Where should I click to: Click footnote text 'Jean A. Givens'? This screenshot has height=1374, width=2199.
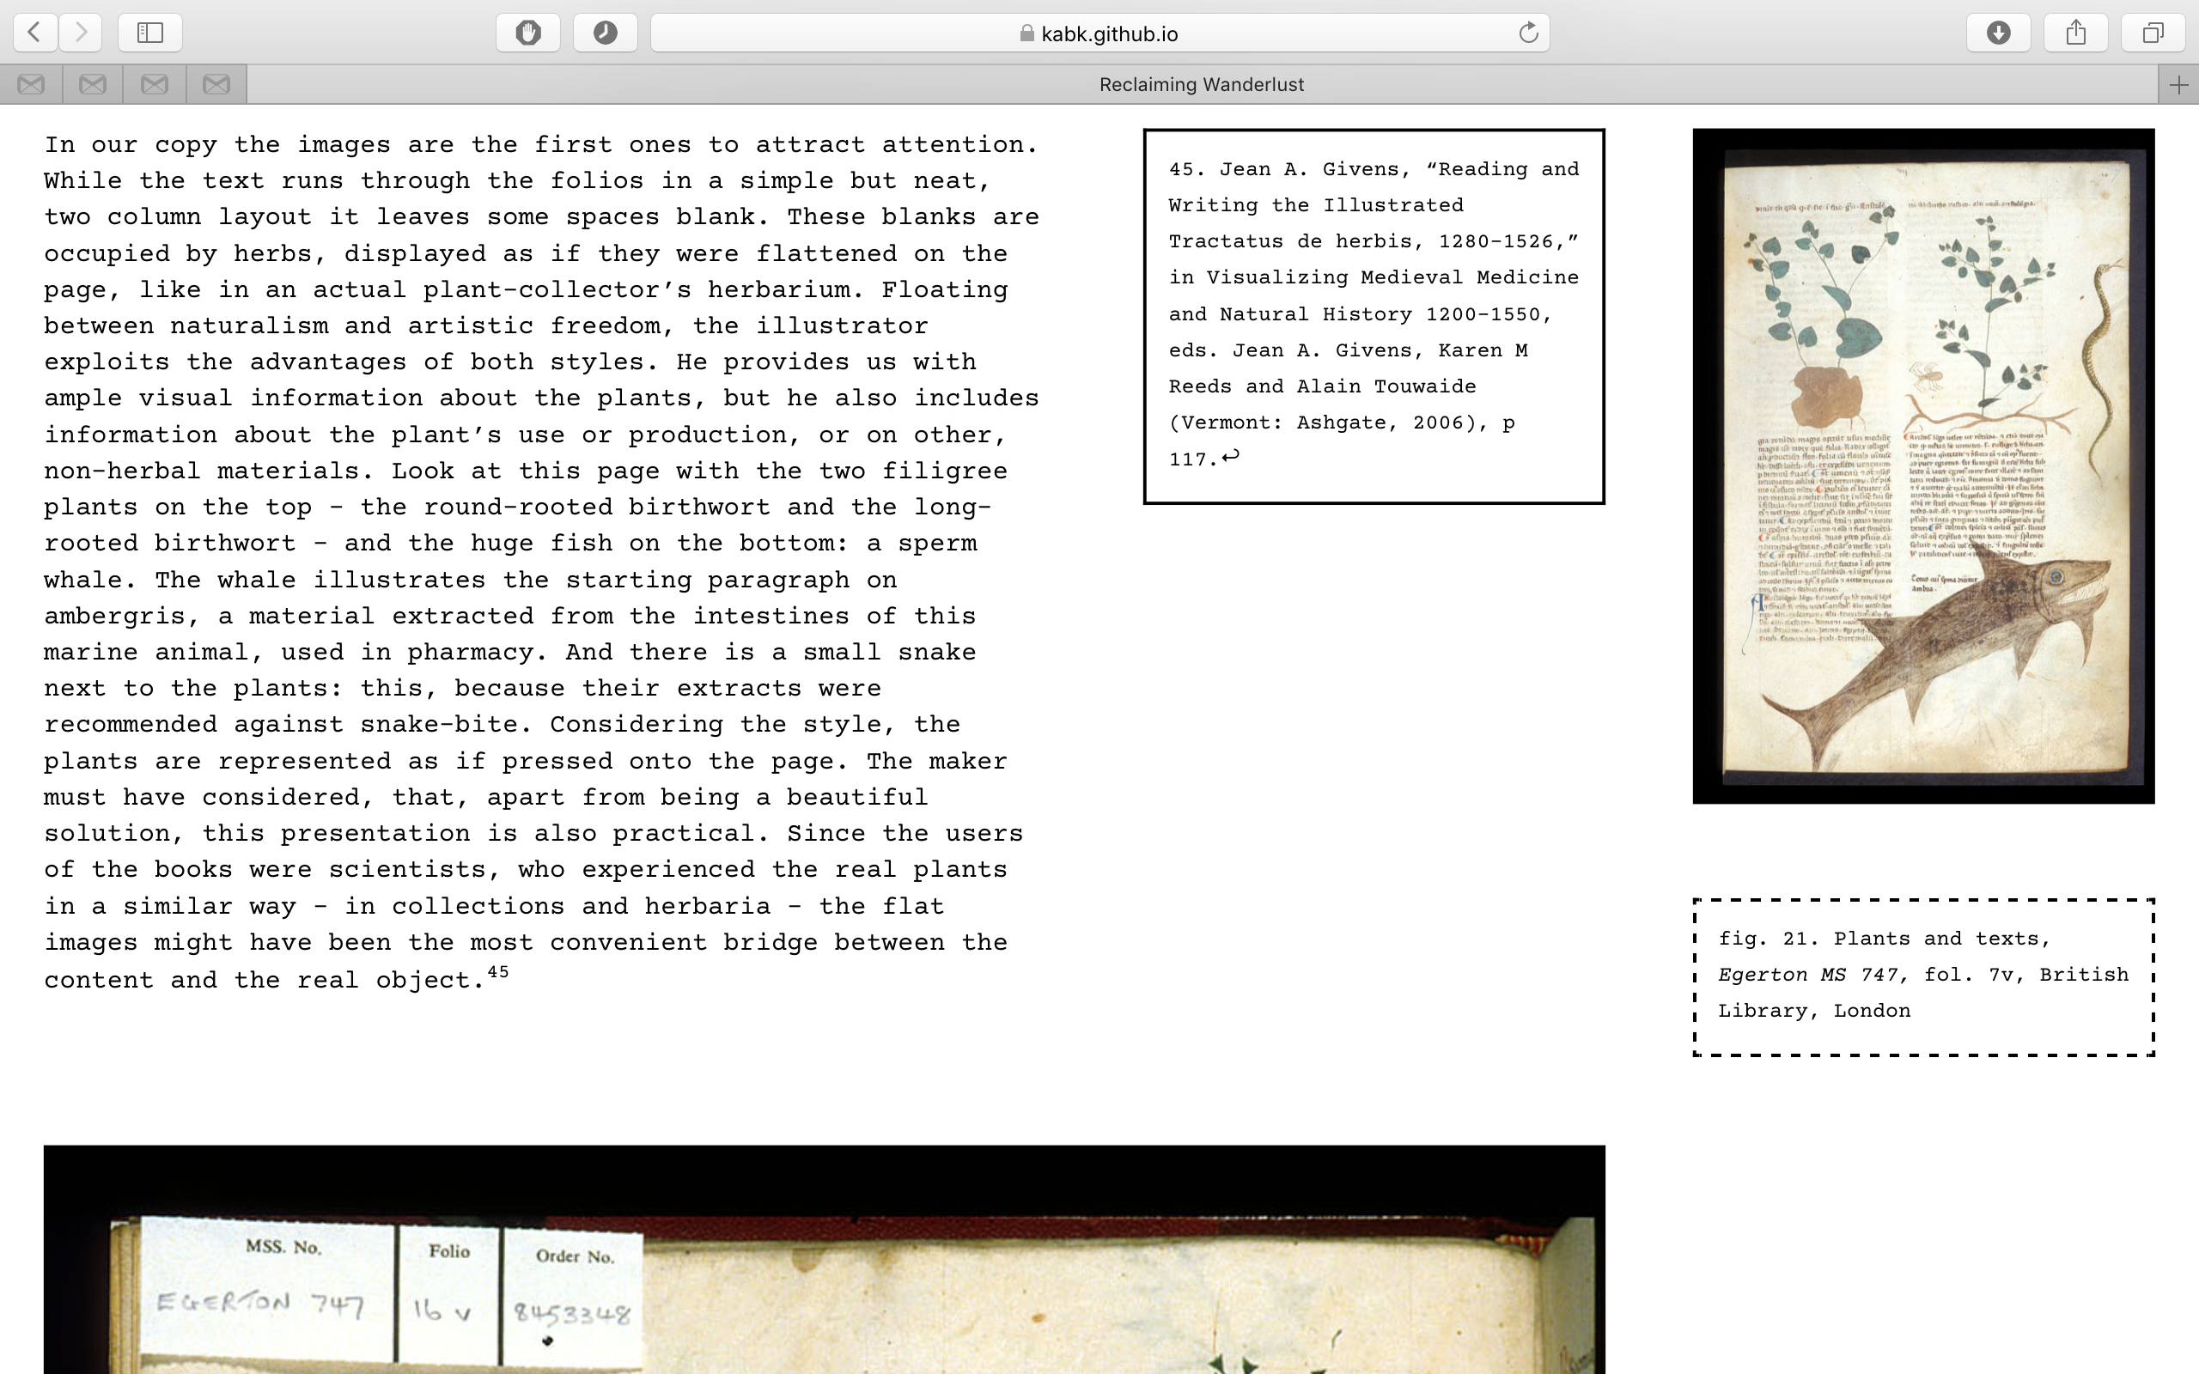tap(1309, 169)
